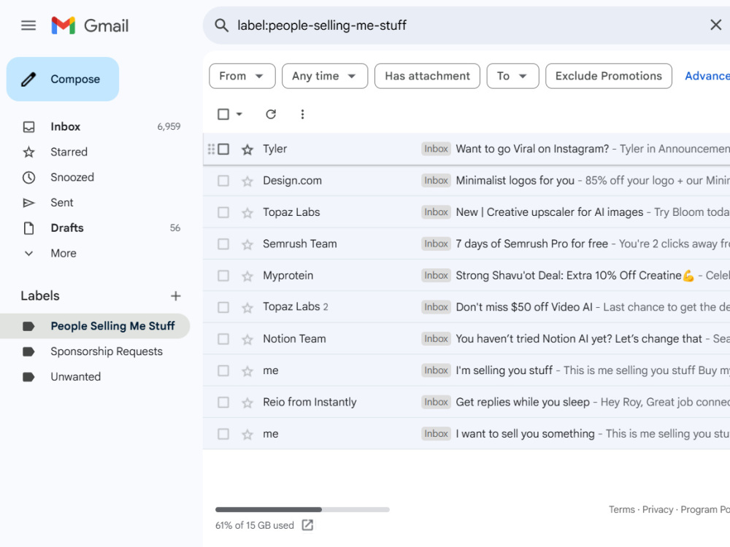Open the Privacy link
The image size is (730, 547).
pos(658,509)
